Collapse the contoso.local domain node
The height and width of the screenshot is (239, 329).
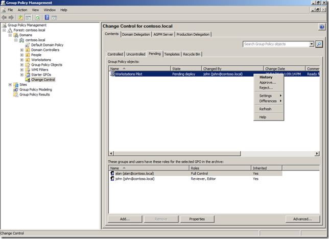tap(16, 40)
